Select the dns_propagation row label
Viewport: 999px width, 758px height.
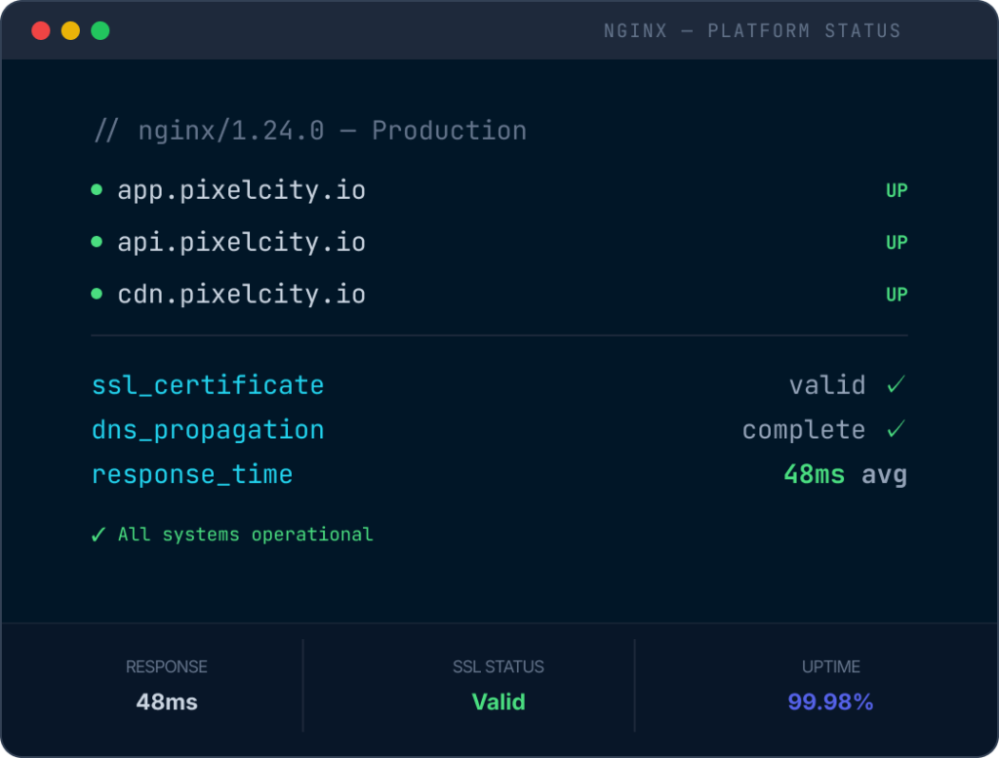pos(208,430)
